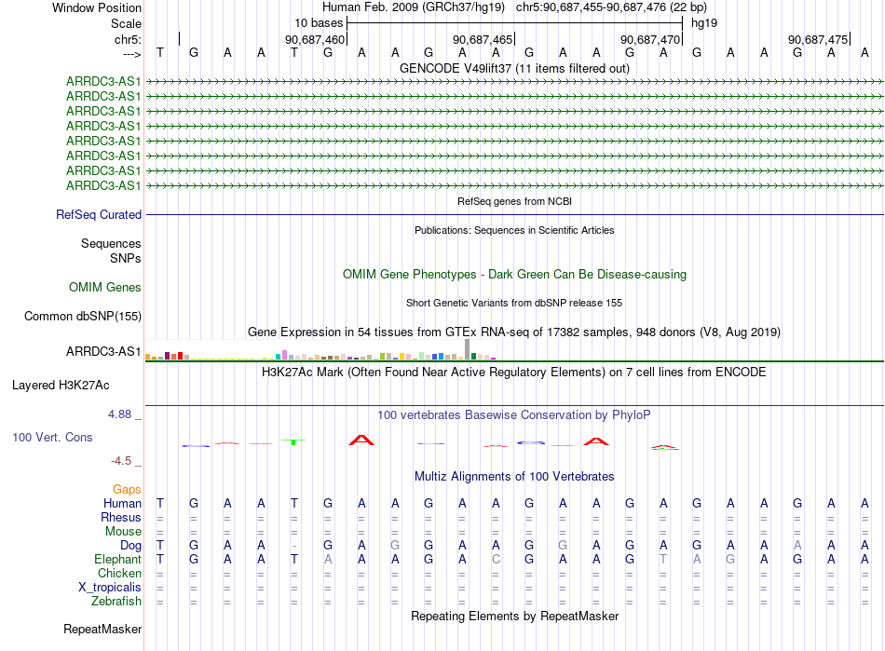
Task: Click the C mismatch in Elephant row
Action: pos(496,559)
